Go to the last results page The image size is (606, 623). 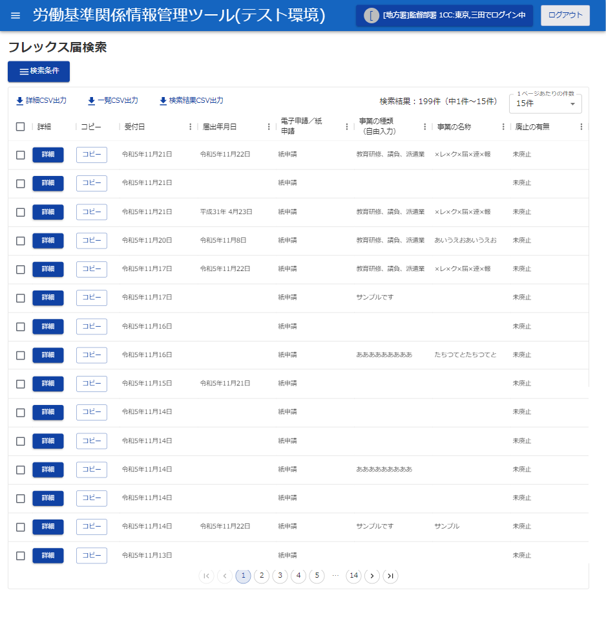[390, 576]
